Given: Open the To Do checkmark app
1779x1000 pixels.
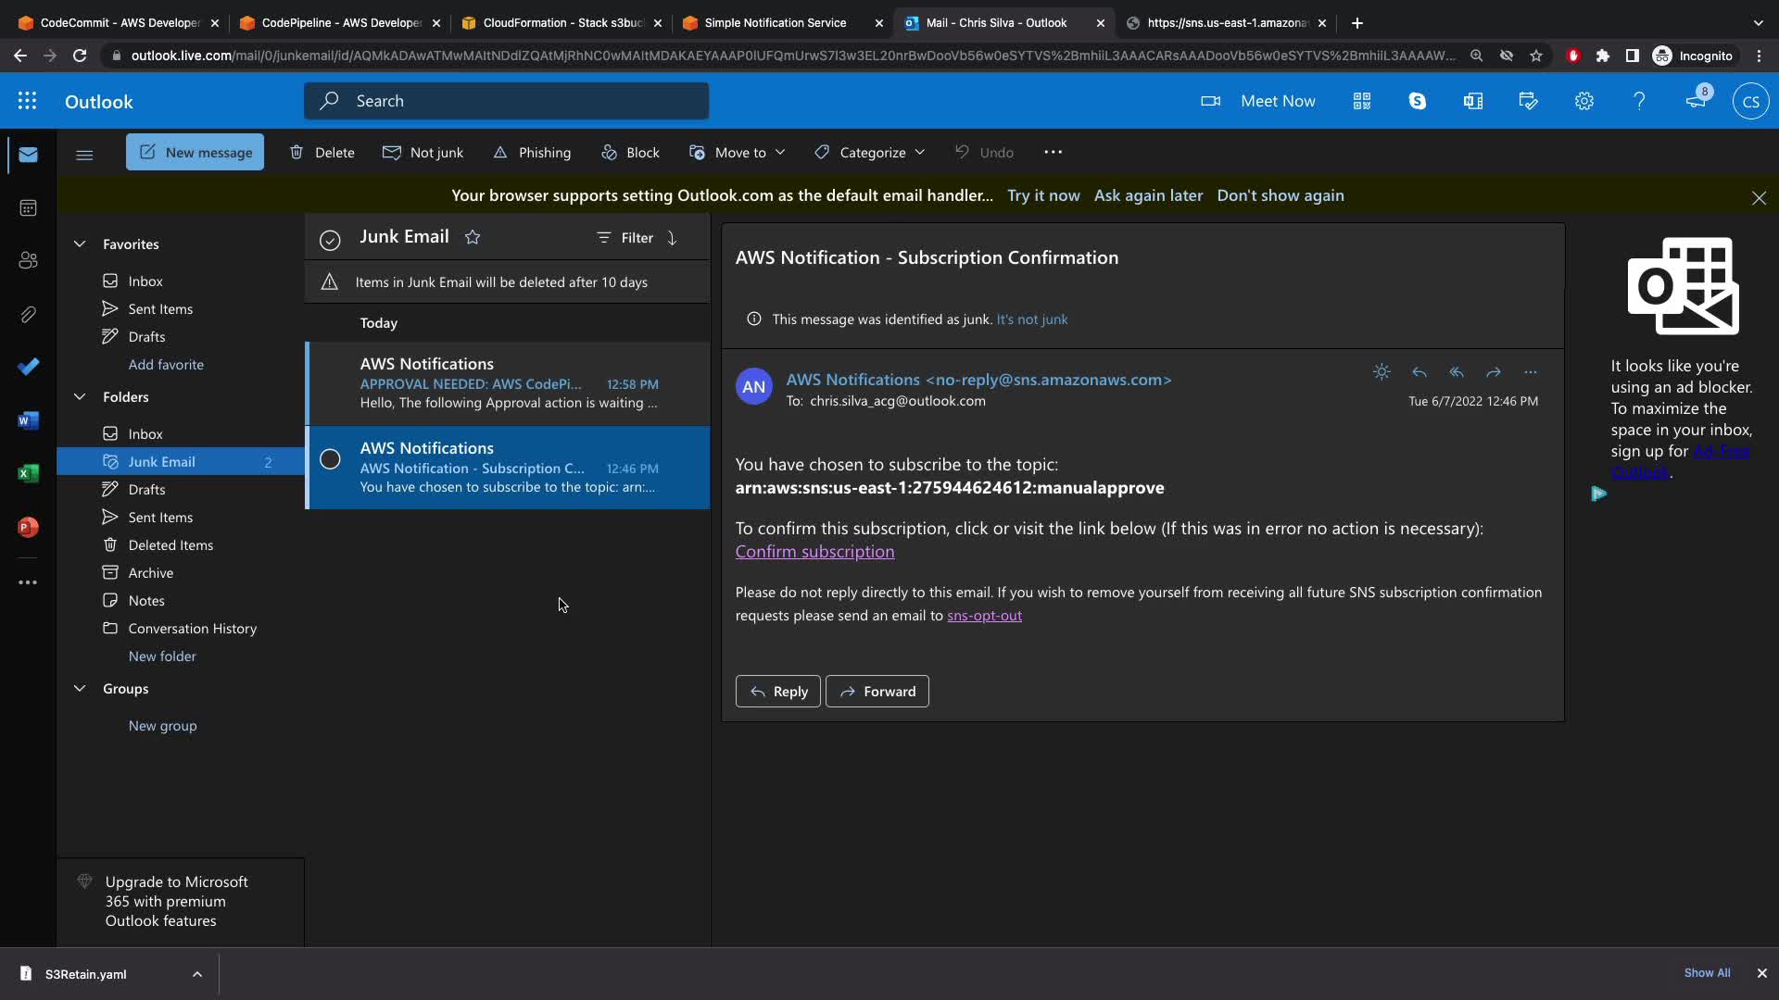Looking at the screenshot, I should pyautogui.click(x=28, y=367).
